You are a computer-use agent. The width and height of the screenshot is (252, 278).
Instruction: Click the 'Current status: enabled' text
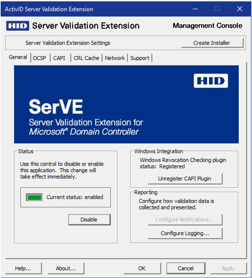[75, 197]
